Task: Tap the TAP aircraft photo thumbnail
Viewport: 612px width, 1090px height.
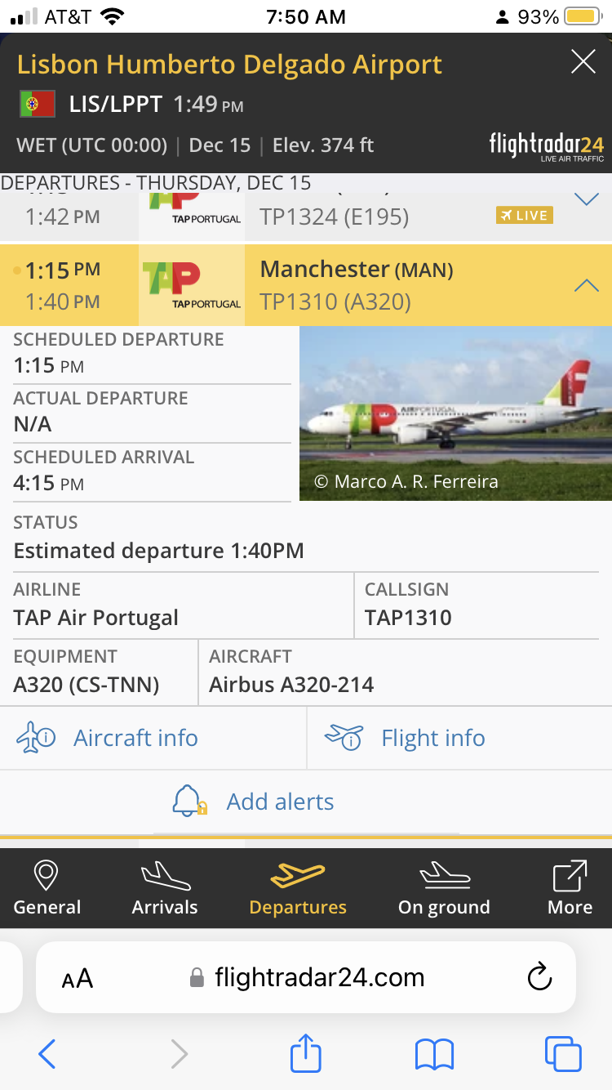Action: [455, 413]
